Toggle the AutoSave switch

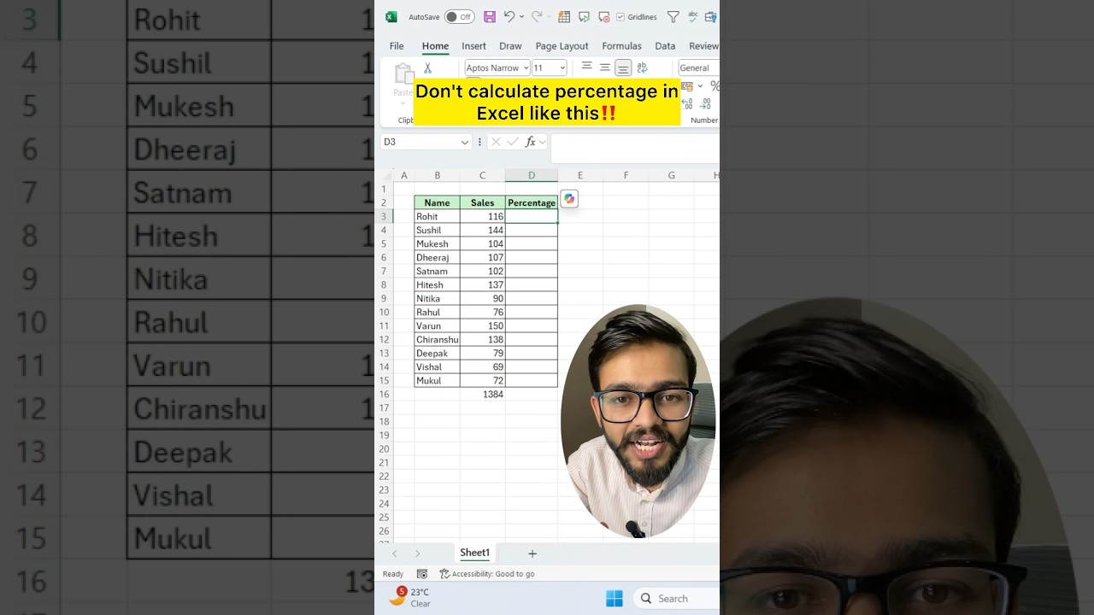459,17
